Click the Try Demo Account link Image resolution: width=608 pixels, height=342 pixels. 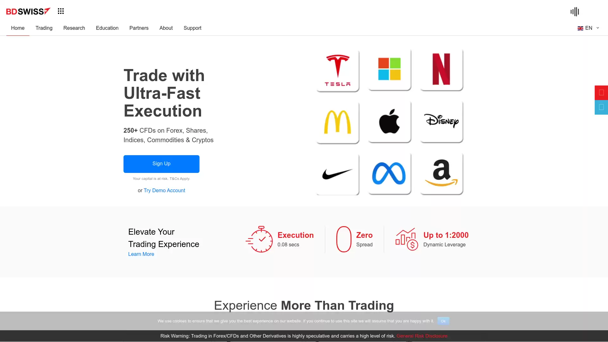coord(164,190)
